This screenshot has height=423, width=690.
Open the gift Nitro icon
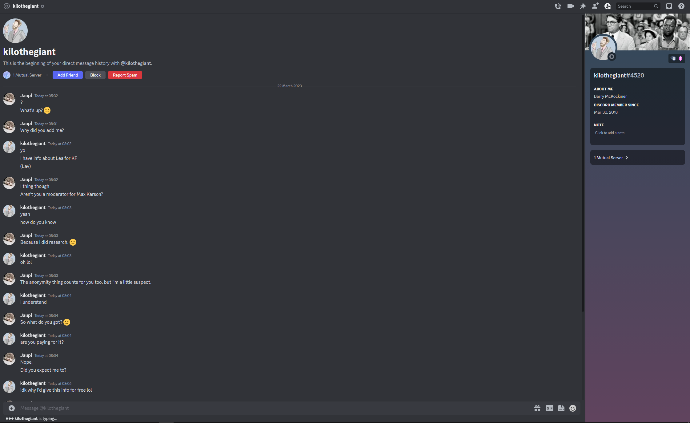[537, 408]
